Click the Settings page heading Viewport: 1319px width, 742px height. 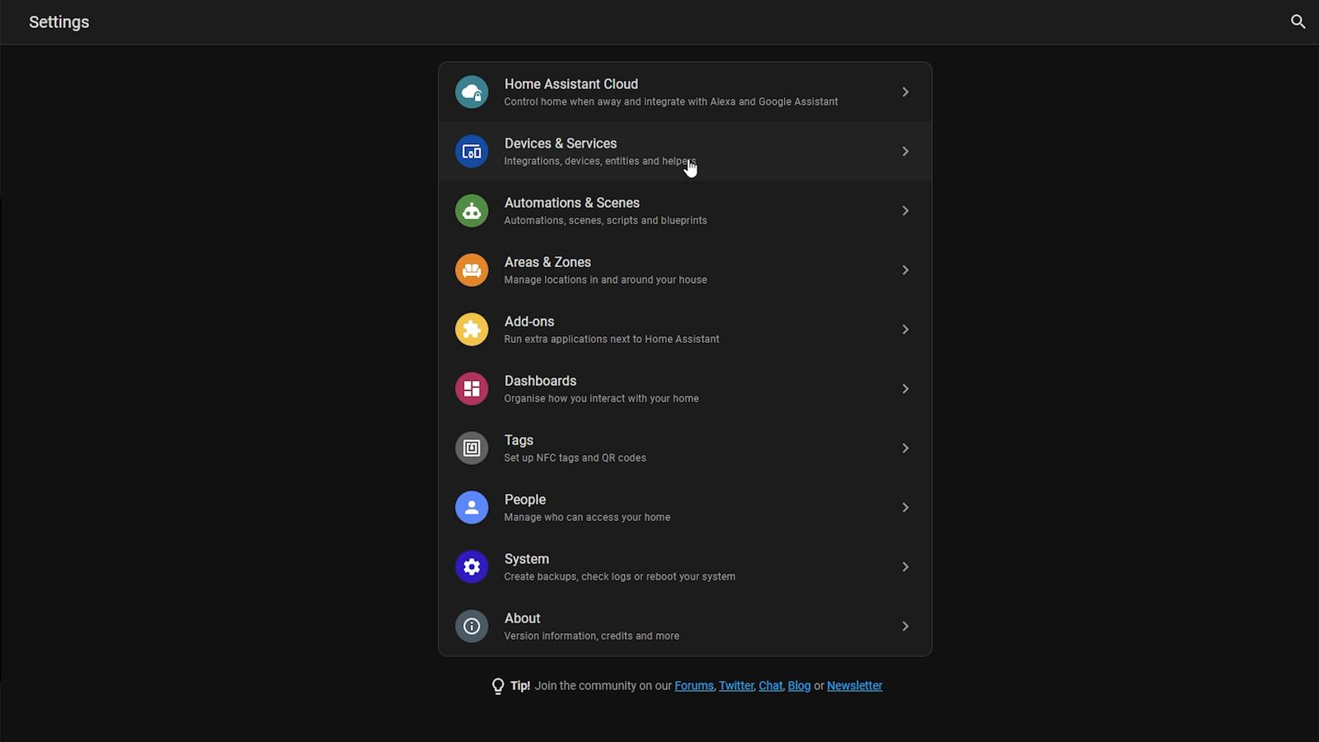(59, 22)
